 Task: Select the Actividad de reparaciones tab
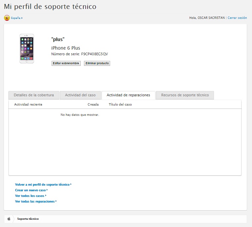coord(128,95)
